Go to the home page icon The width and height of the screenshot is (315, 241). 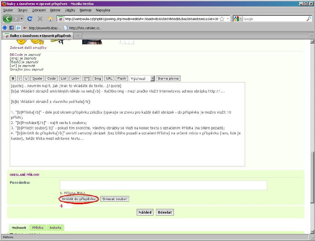click(x=50, y=19)
